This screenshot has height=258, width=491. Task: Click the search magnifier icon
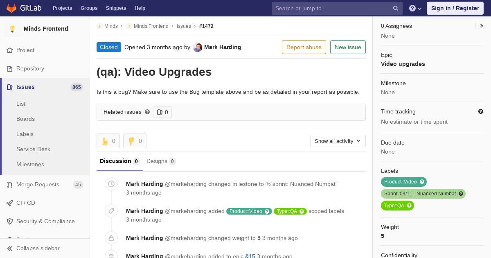pyautogui.click(x=396, y=8)
